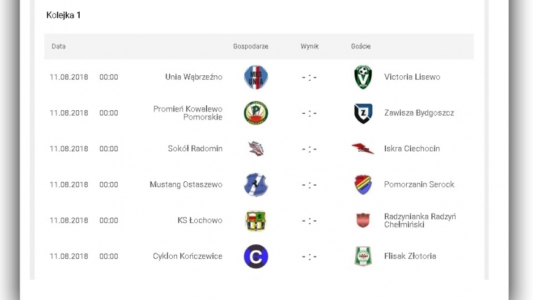Image resolution: width=533 pixels, height=300 pixels.
Task: Open the Promień Kowalewo Pomorskie logo
Action: (x=256, y=113)
